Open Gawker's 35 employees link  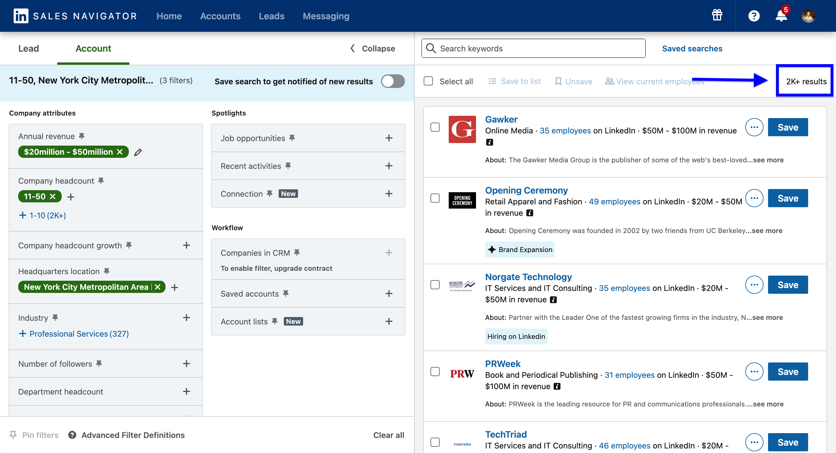point(565,131)
